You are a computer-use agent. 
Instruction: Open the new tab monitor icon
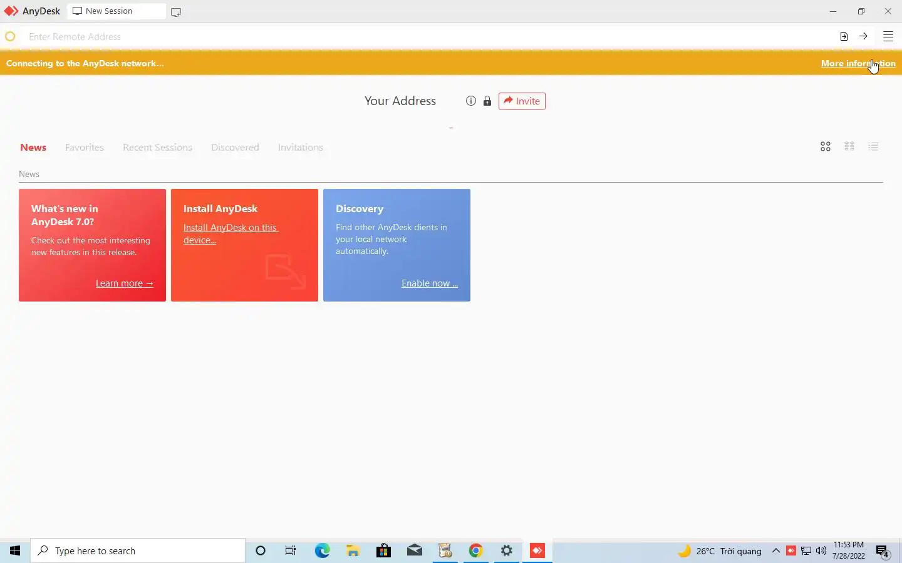click(x=176, y=12)
